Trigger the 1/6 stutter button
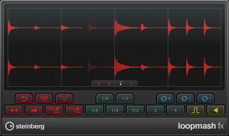This screenshot has width=229, height=136. [105, 99]
